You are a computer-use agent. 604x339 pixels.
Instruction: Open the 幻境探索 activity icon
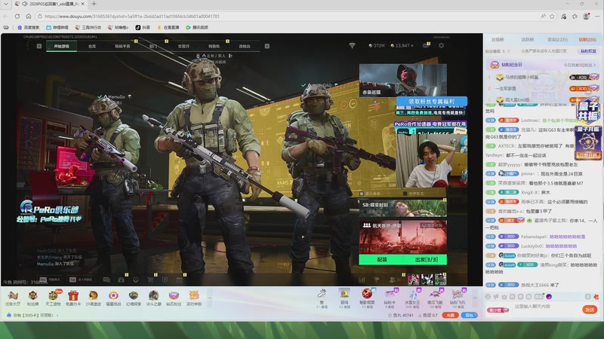(134, 298)
